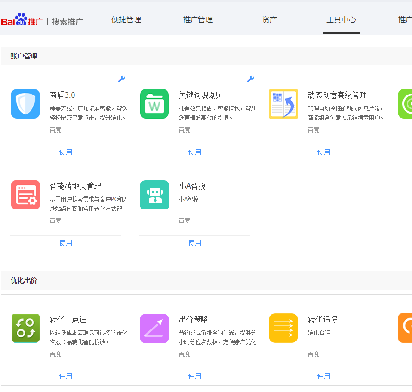Click the 智能落地页管理 title text
The width and height of the screenshot is (412, 392).
pos(76,186)
